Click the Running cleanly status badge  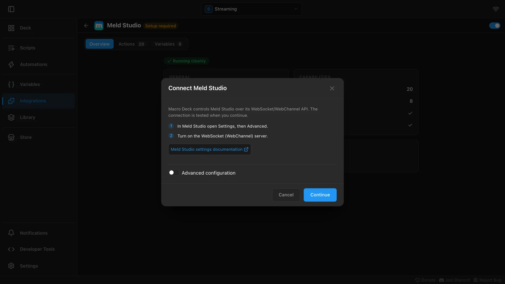186,61
